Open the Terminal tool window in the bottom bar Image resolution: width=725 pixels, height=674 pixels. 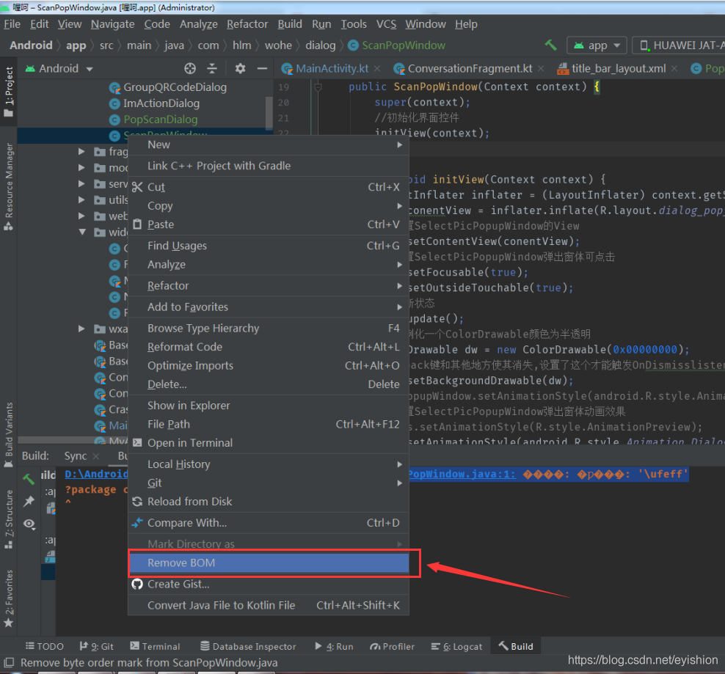coord(154,646)
